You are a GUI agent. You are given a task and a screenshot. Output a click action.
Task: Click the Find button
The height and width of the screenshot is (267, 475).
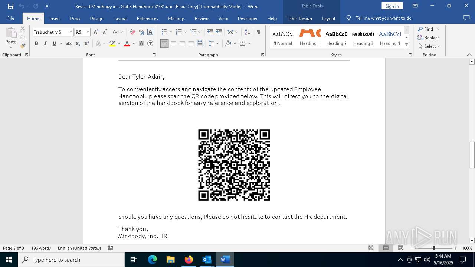pos(425,29)
